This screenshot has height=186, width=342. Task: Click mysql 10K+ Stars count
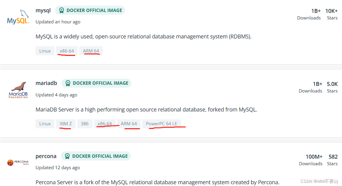click(331, 11)
